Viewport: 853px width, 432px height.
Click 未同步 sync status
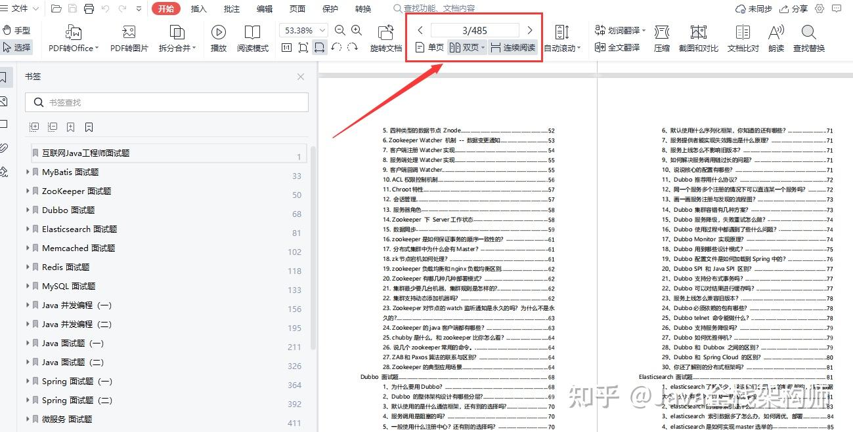click(754, 9)
